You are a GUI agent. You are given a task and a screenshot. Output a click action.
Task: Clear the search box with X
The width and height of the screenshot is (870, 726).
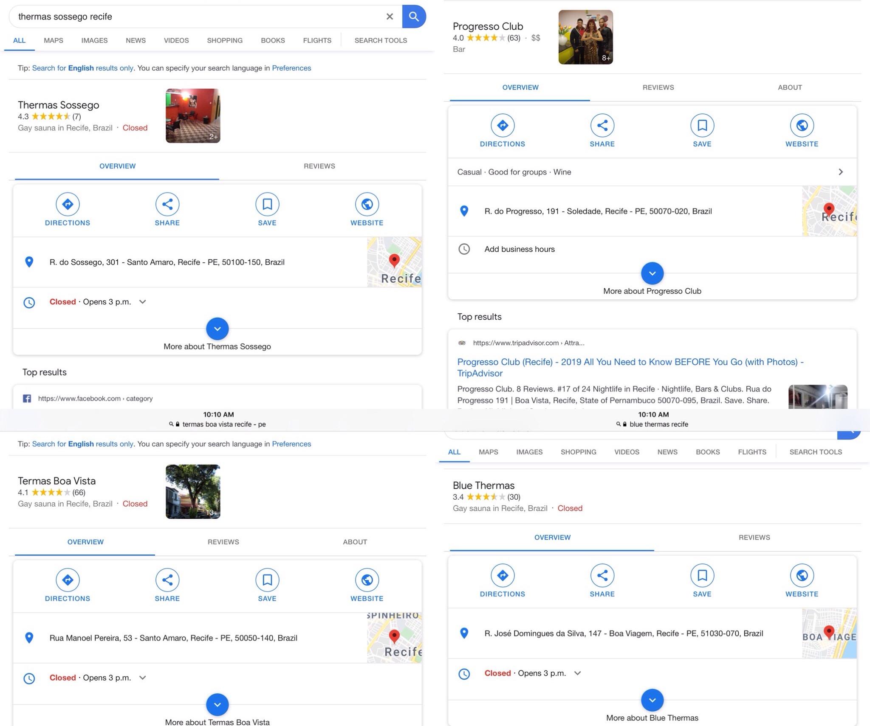(390, 17)
